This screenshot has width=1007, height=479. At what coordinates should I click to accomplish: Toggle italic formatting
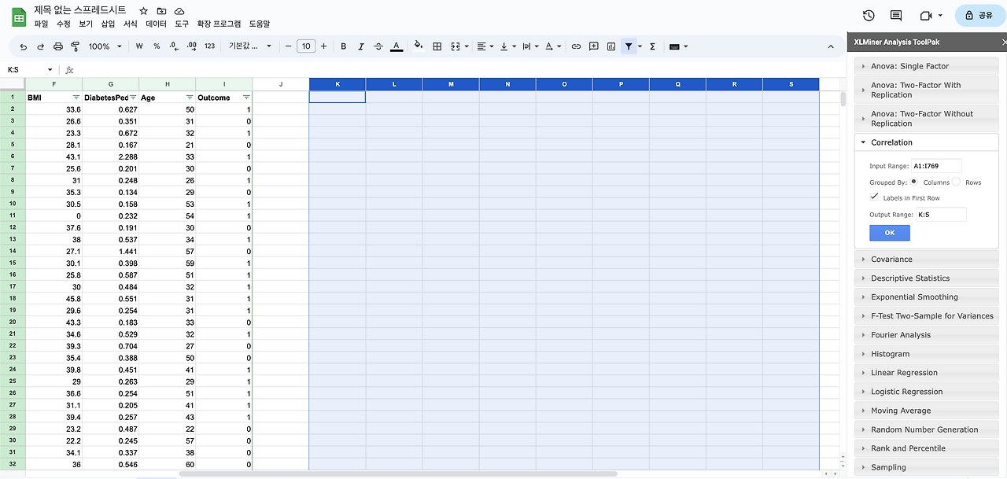coord(361,46)
